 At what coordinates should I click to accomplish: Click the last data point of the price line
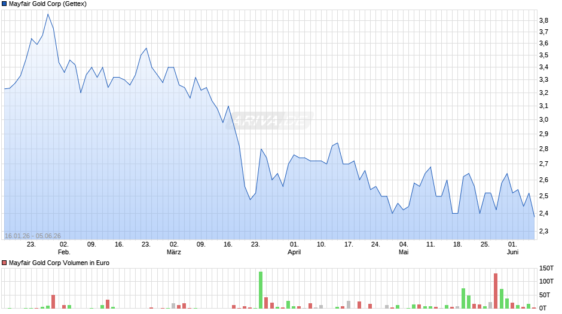tap(534, 217)
